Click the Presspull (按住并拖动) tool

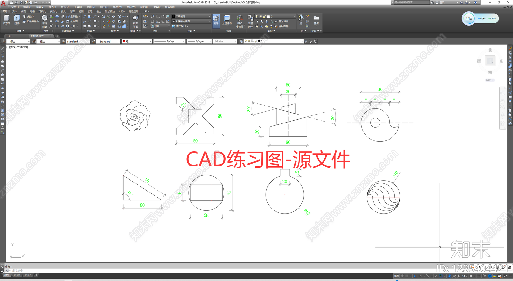[31, 21]
